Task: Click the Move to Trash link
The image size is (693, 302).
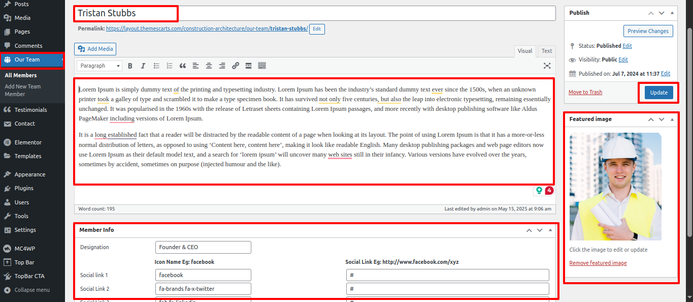Action: coord(585,92)
